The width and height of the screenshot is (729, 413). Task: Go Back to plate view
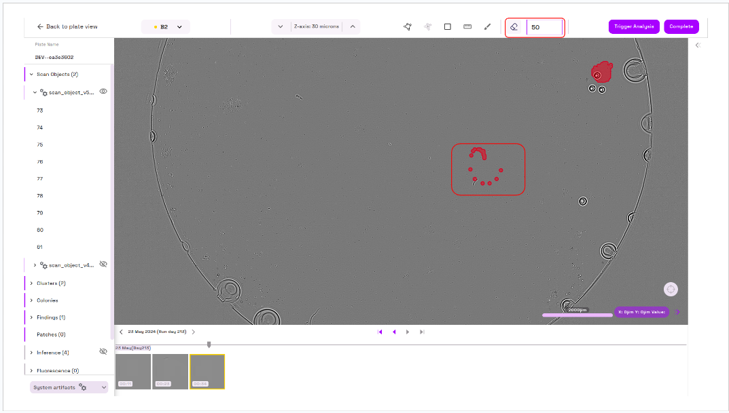pyautogui.click(x=67, y=26)
